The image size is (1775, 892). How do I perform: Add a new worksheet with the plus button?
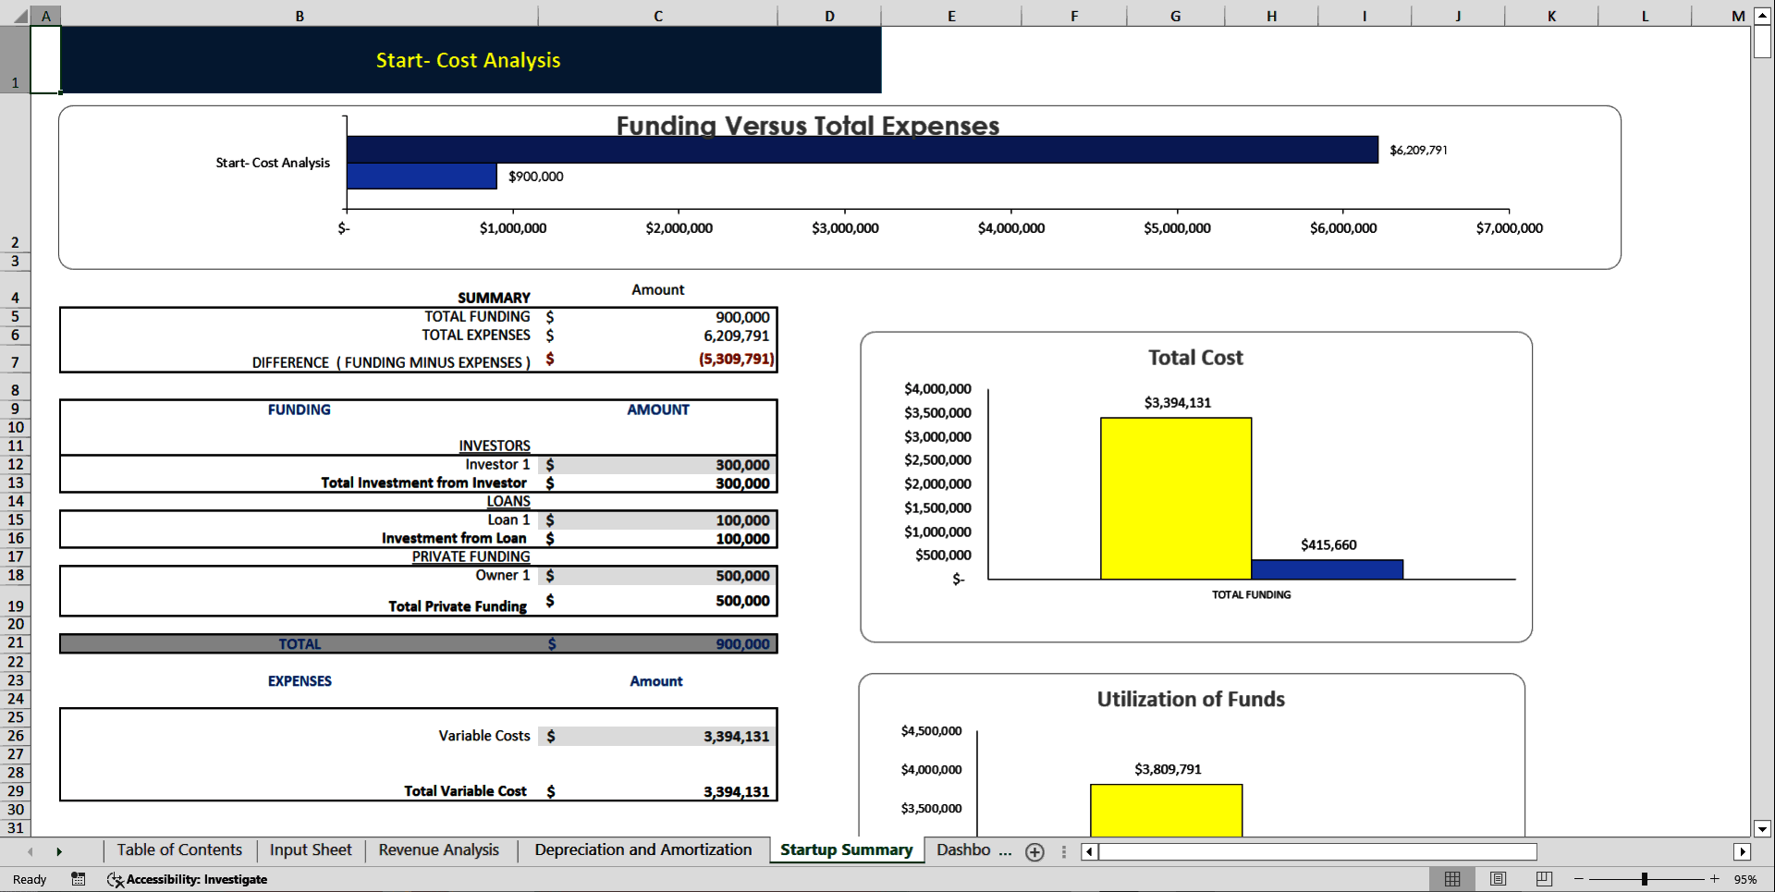[1034, 852]
